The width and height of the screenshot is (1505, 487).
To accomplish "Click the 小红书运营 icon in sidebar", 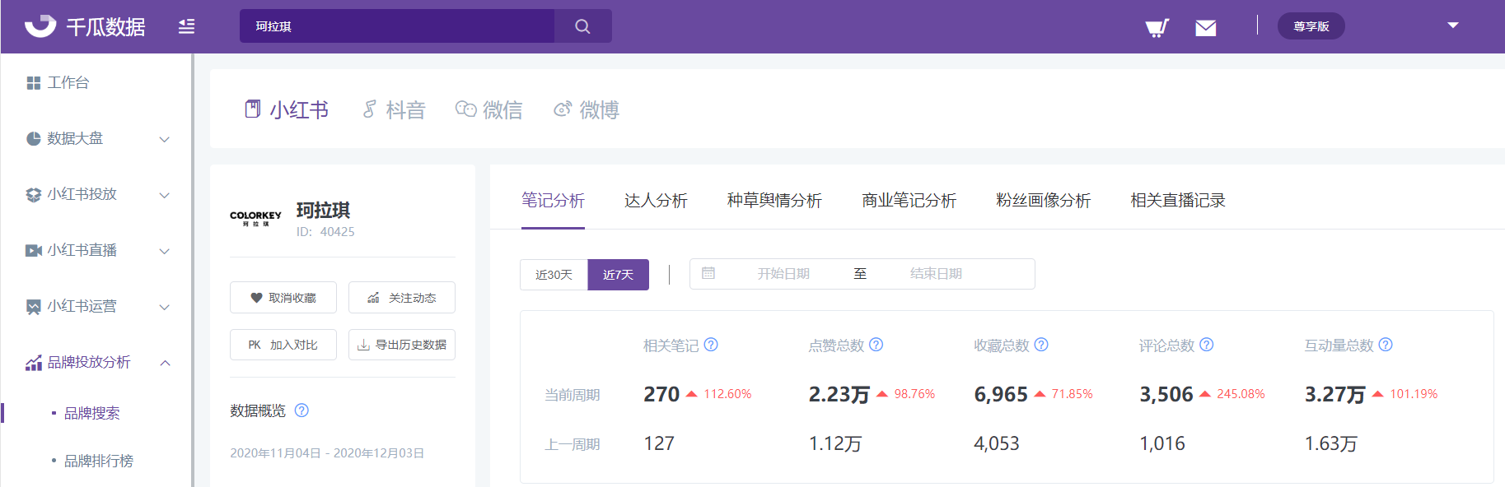I will pos(34,307).
